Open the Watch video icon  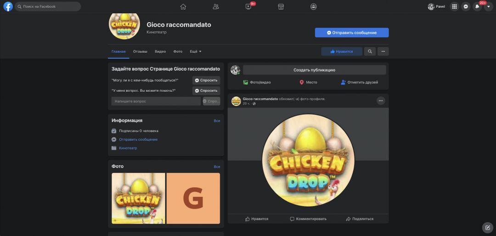[248, 6]
